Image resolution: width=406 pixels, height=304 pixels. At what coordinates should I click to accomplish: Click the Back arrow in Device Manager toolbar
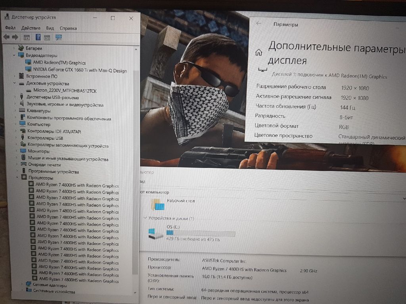6,37
